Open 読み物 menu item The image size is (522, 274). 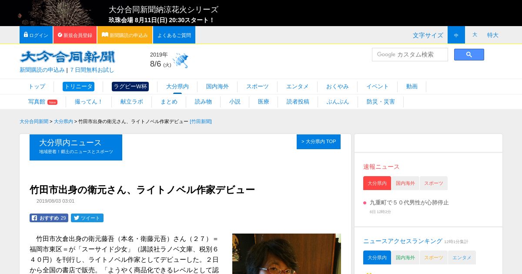tap(203, 102)
